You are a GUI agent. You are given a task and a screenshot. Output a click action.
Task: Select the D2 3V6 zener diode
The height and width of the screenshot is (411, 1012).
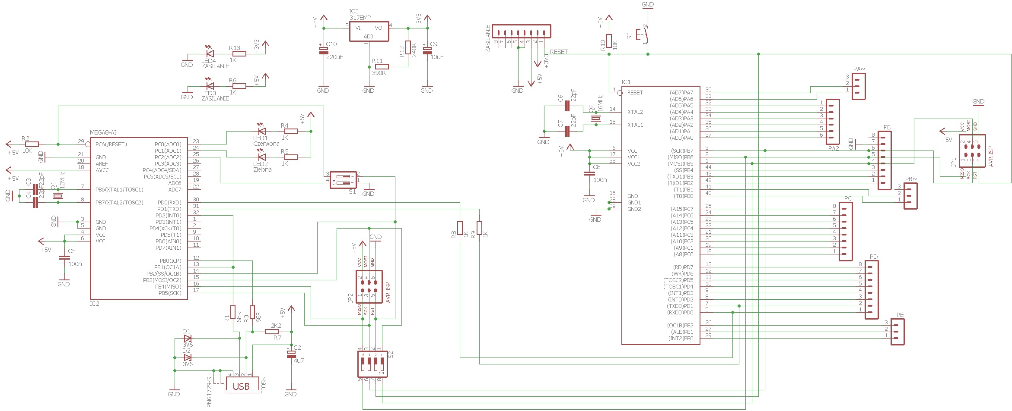tap(188, 358)
